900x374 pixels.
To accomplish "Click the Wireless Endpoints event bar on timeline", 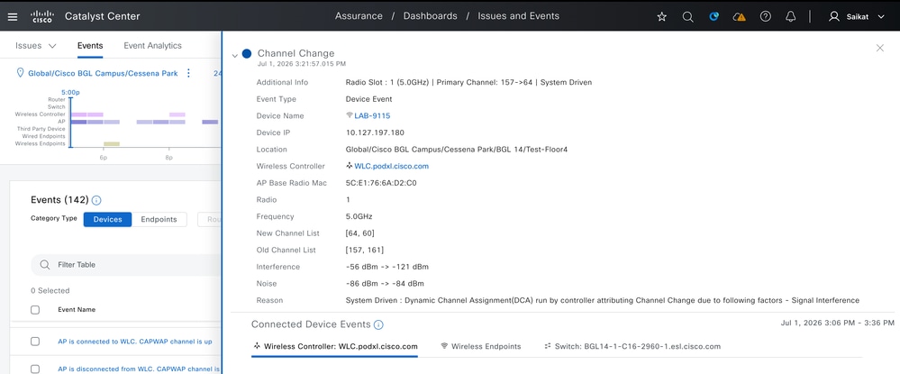I will click(x=112, y=143).
